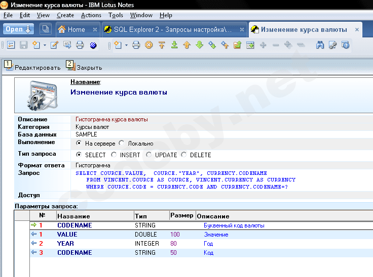Click the orange up arrow icon
The width and height of the screenshot is (373, 277).
(x=186, y=45)
